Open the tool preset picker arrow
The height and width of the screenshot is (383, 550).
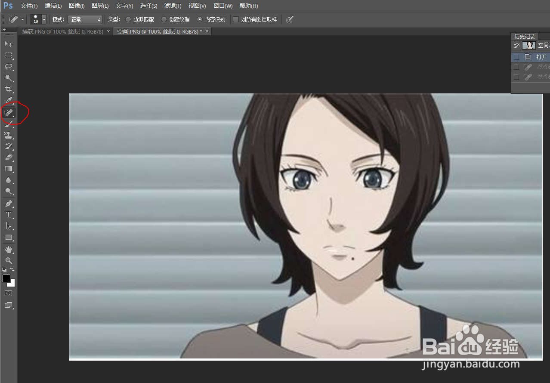(22, 20)
